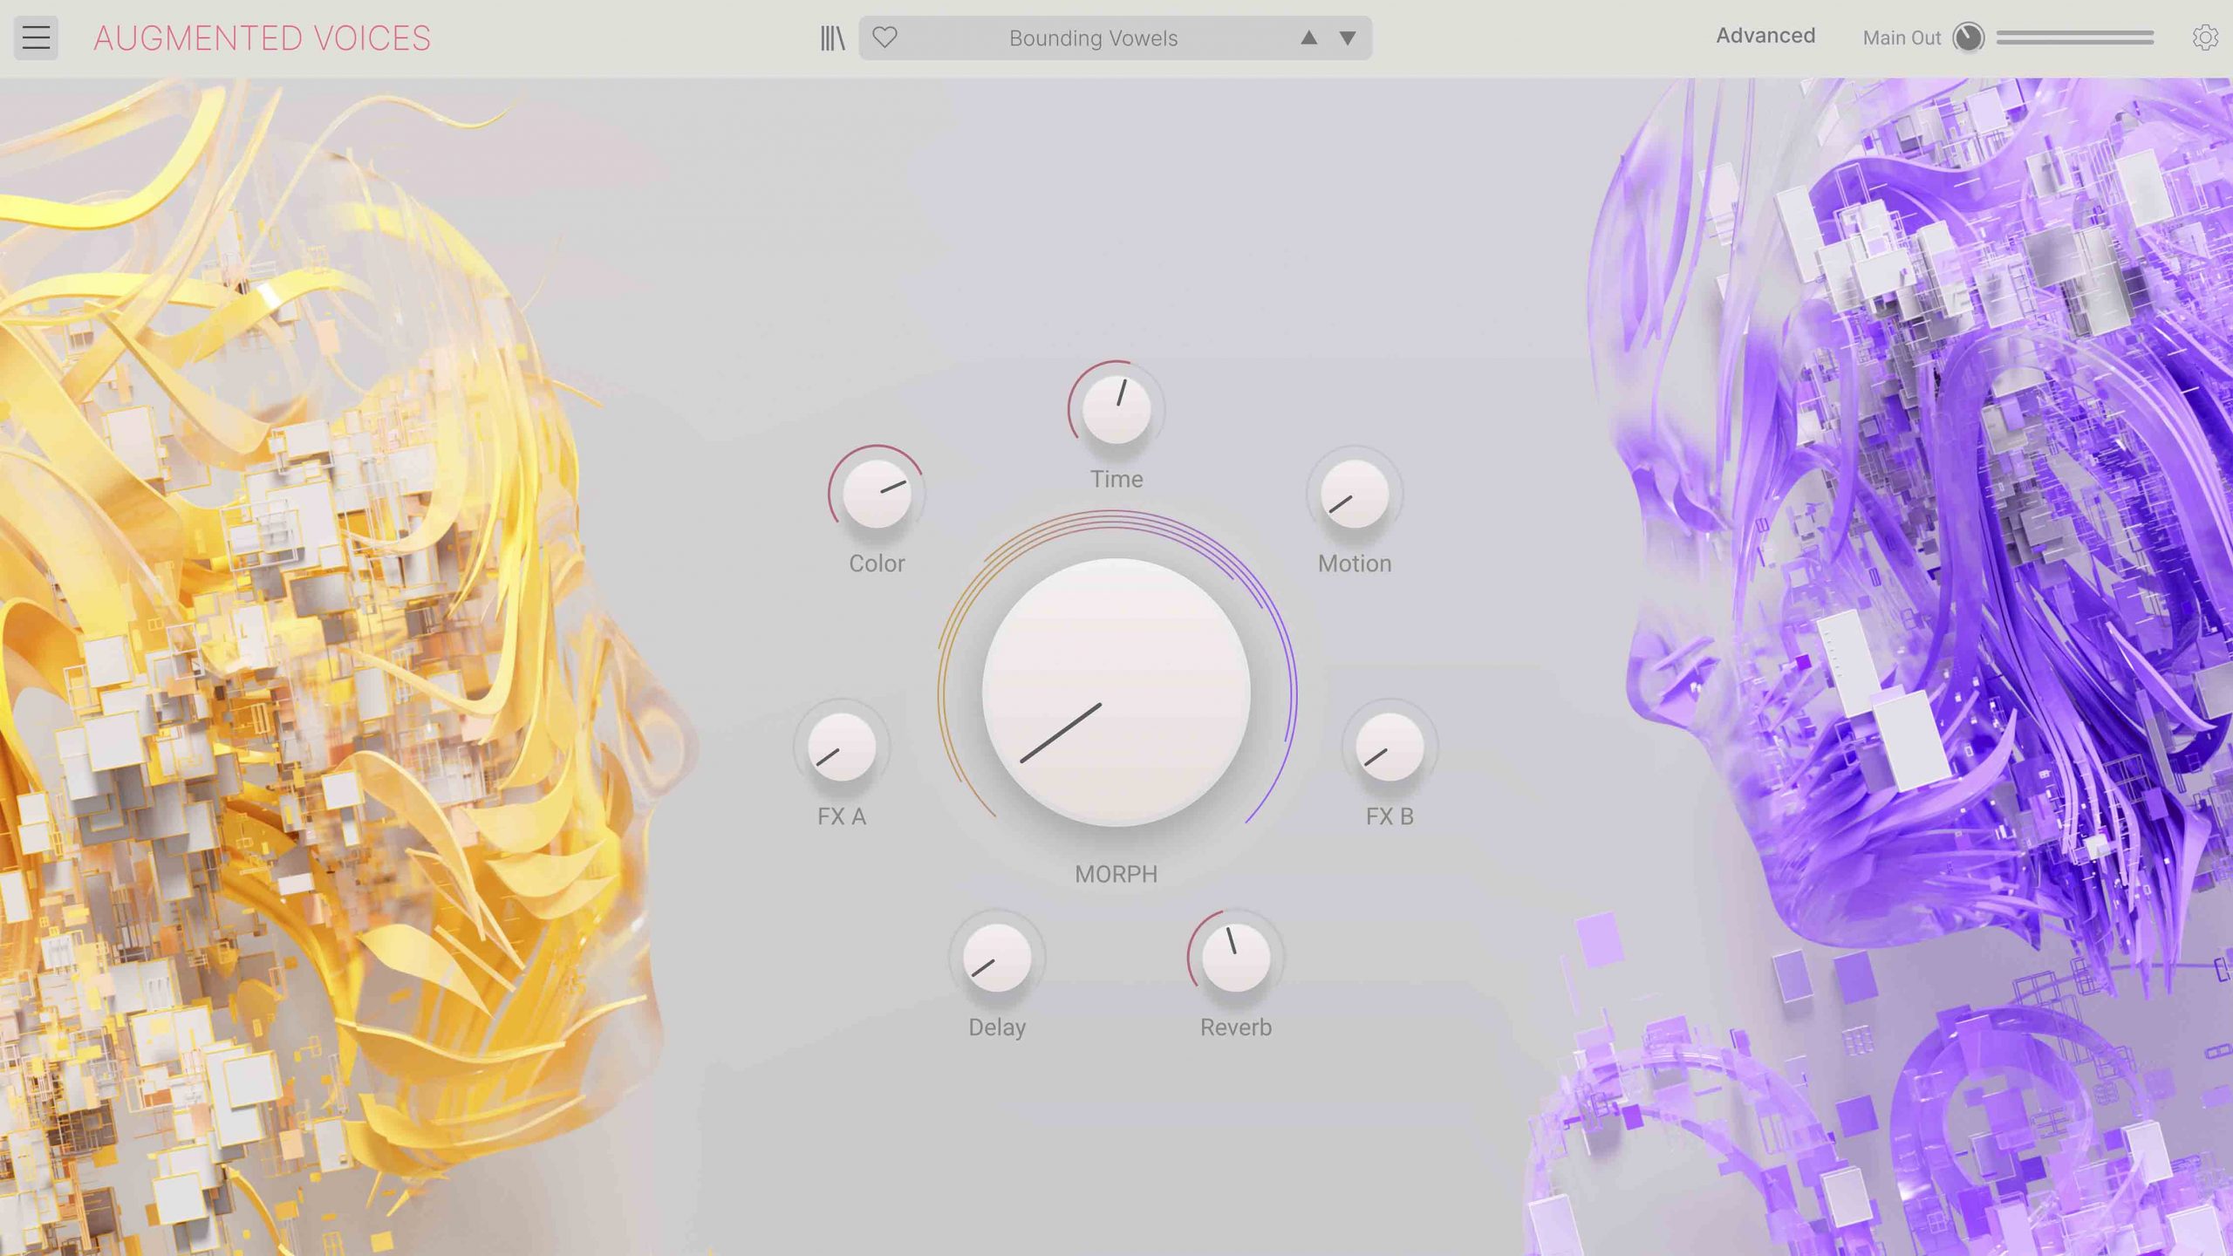Select the next preset down arrow

point(1348,38)
